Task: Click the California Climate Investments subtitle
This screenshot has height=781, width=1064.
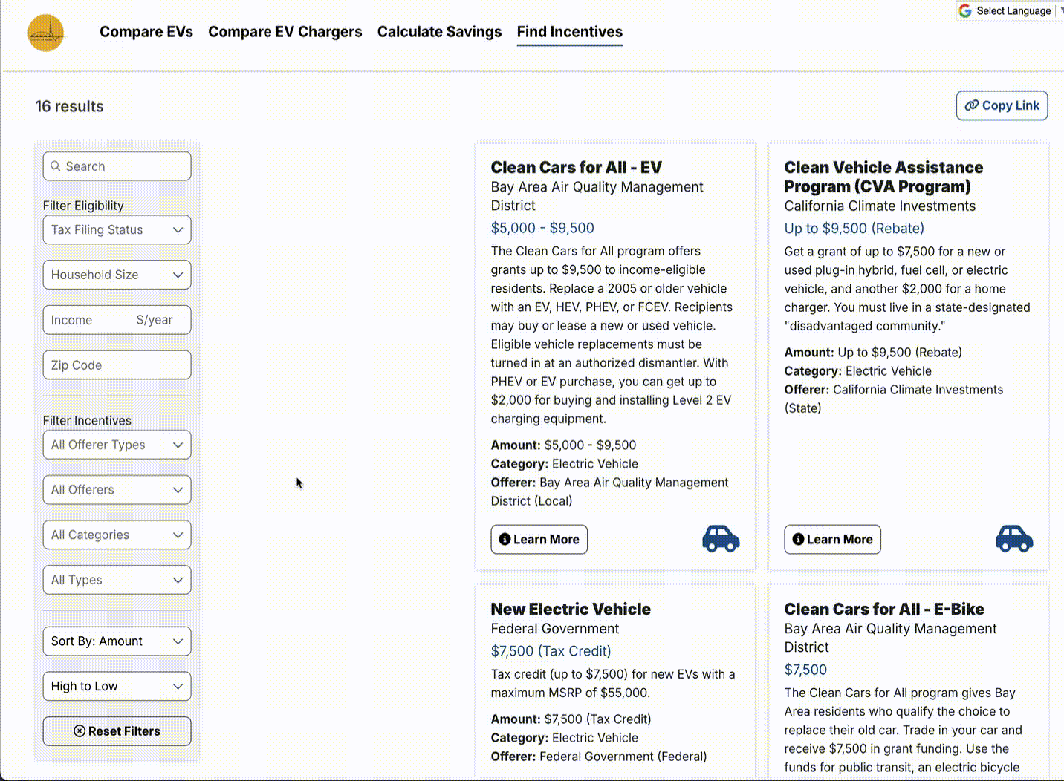Action: click(880, 206)
